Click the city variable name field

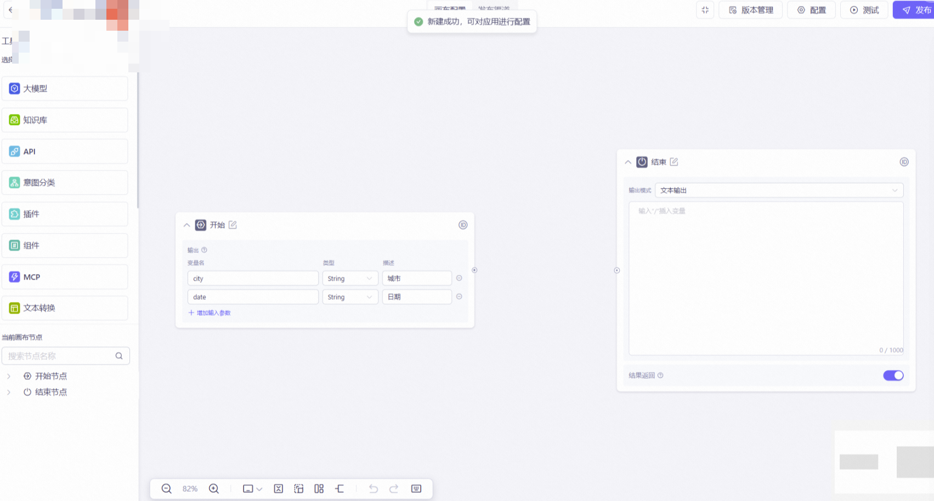coord(253,278)
